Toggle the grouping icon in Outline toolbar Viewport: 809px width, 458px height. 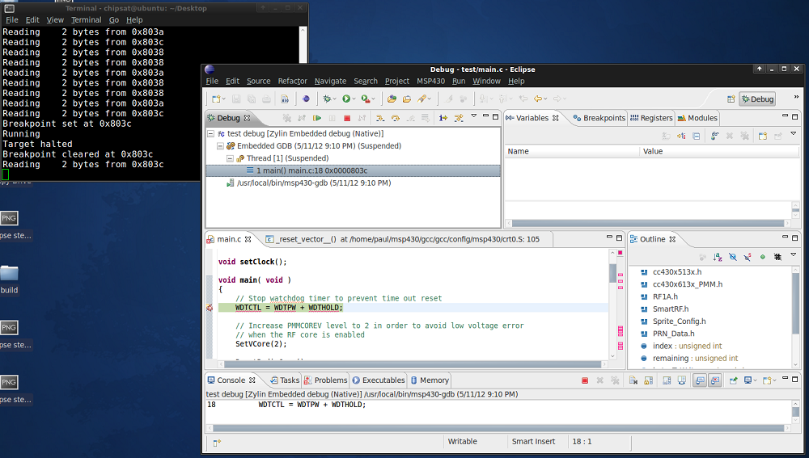[x=777, y=257]
